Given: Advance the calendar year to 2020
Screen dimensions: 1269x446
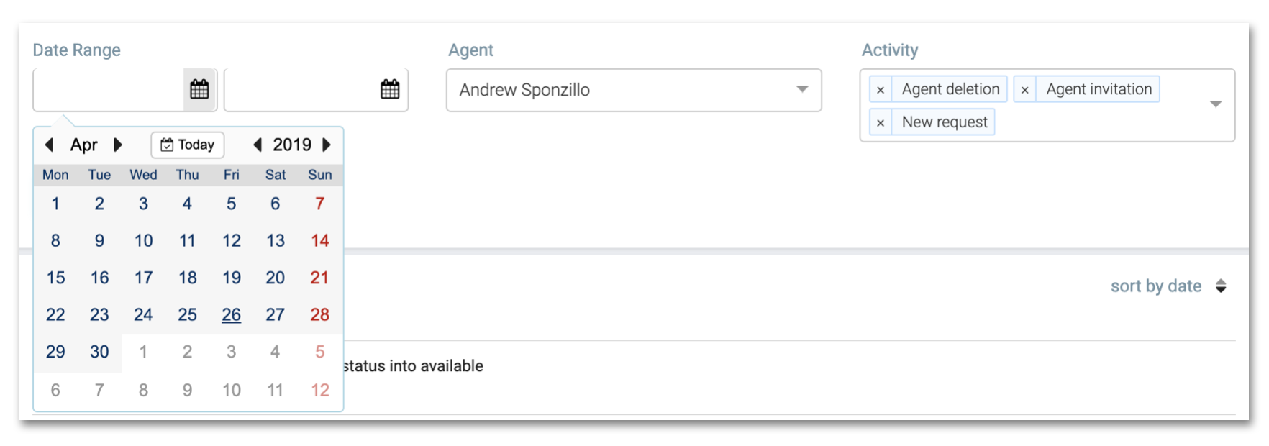Looking at the screenshot, I should [x=327, y=145].
